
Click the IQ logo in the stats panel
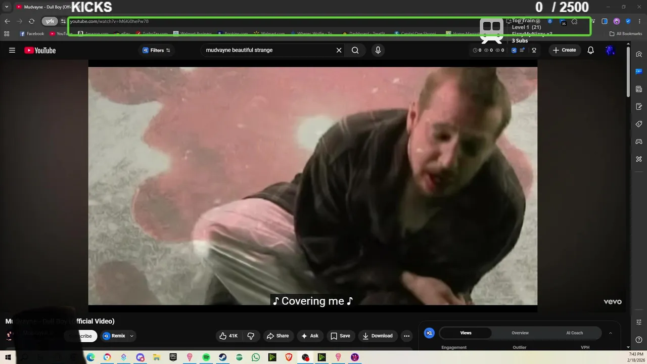(429, 333)
